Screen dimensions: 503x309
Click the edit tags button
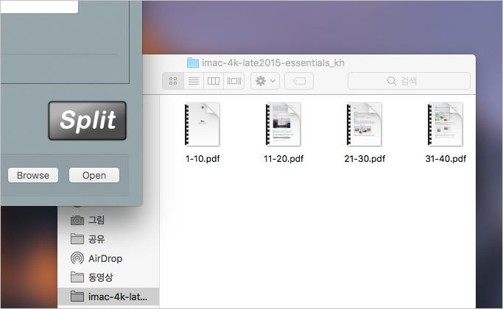click(299, 81)
